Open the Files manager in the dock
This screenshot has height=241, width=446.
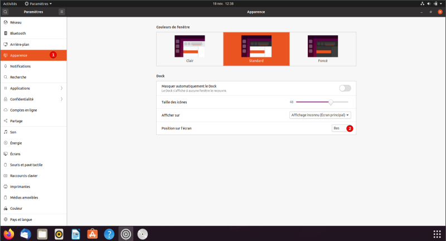42,234
